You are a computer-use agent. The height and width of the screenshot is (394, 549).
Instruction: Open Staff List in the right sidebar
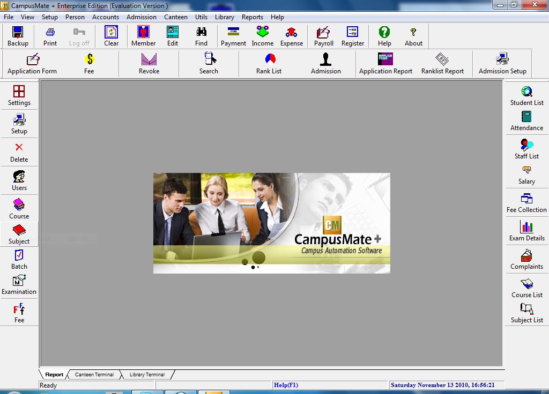(x=526, y=149)
